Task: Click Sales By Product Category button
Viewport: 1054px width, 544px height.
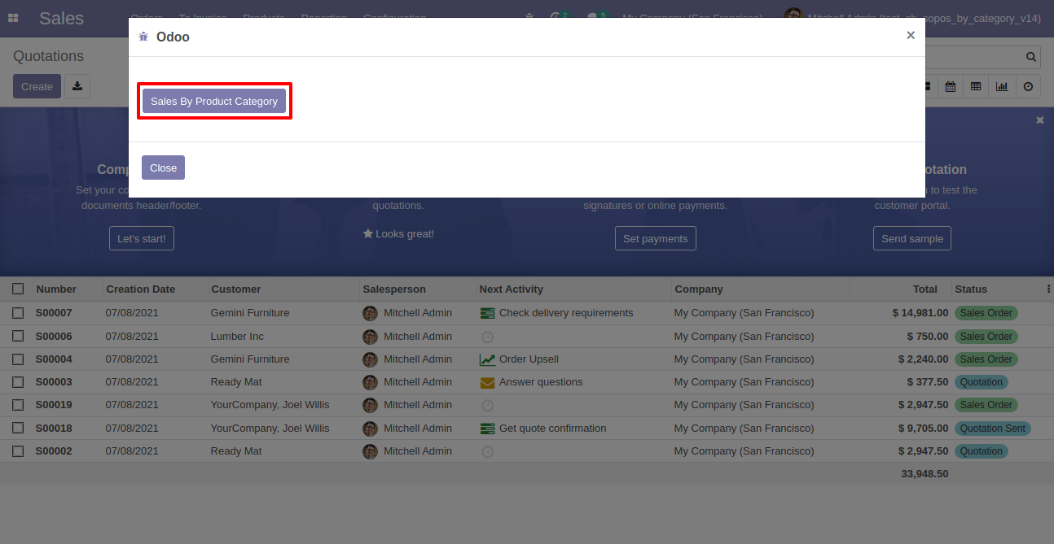Action: [x=214, y=101]
